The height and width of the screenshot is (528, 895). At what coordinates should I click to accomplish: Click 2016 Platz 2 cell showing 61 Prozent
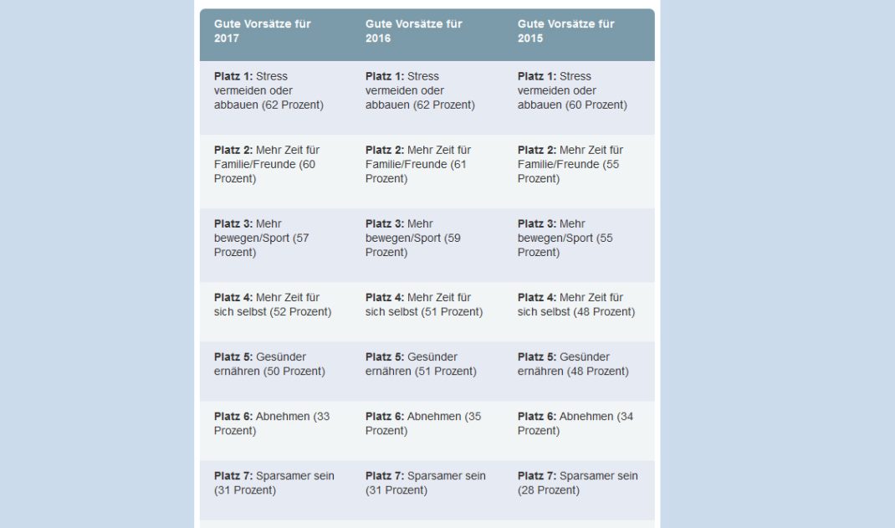(x=418, y=164)
